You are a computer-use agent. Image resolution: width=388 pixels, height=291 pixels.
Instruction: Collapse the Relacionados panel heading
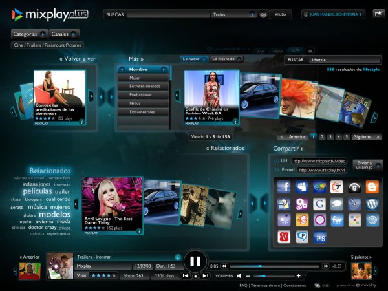225,148
